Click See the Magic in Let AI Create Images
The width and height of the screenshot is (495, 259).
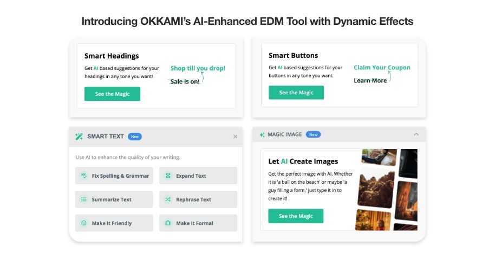(296, 216)
